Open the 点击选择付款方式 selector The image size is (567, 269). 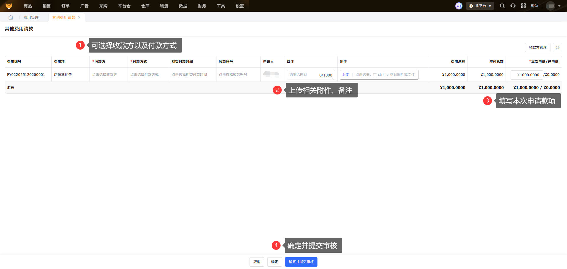(144, 75)
